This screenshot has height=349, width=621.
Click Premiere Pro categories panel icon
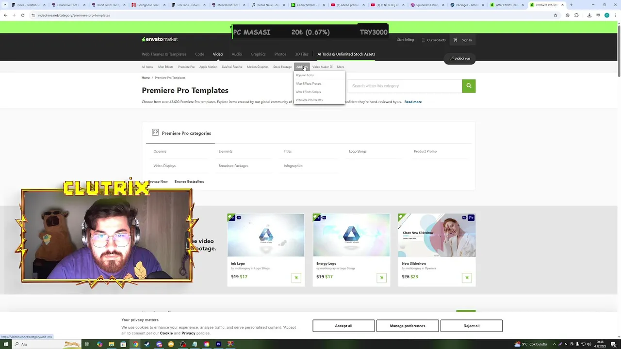coord(155,132)
